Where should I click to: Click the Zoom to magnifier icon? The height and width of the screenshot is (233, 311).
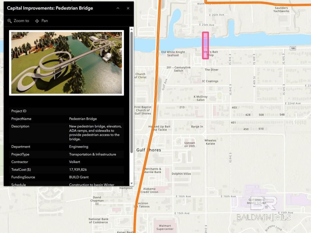[x=10, y=21]
